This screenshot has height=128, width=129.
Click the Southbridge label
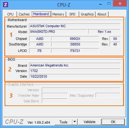(18, 44)
